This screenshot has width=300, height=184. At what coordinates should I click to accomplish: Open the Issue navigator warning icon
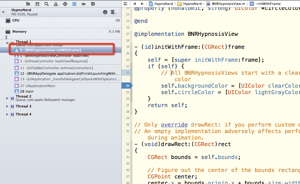(x=56, y=4)
